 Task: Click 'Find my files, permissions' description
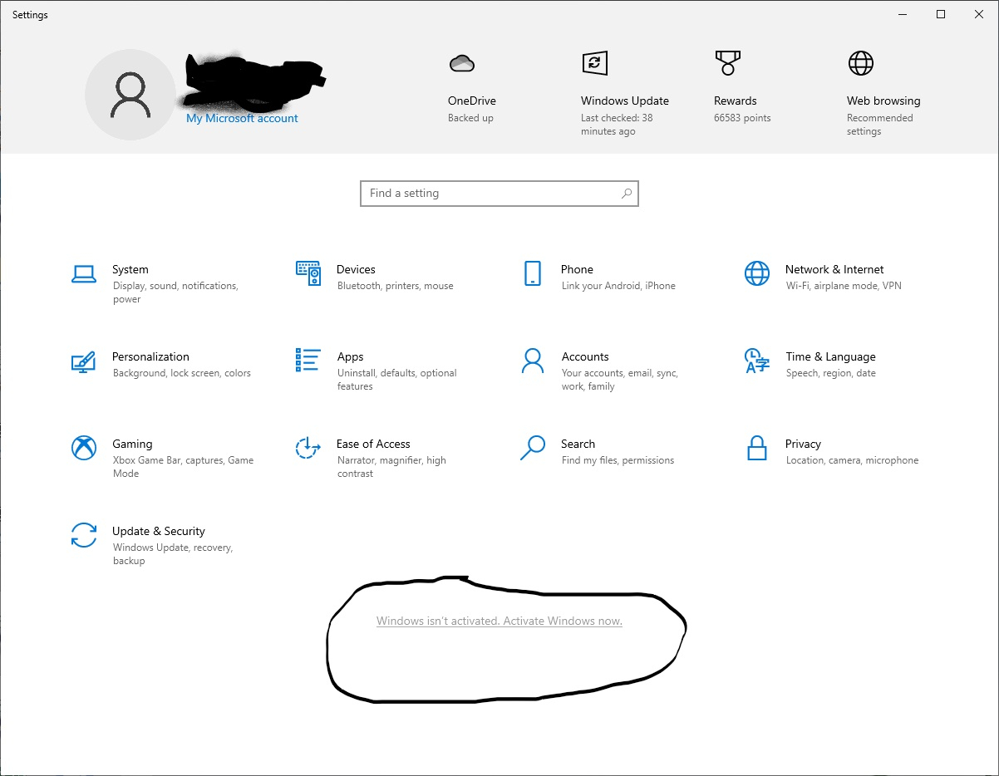point(618,460)
